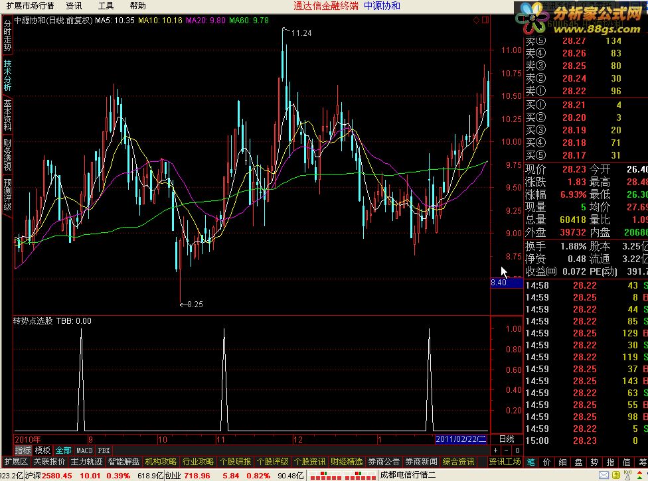Click the 8.40 price marker on the axis
Image resolution: width=648 pixels, height=481 pixels.
[506, 283]
